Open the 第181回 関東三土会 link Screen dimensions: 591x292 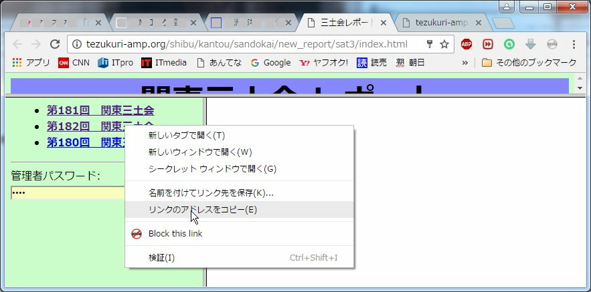click(100, 110)
